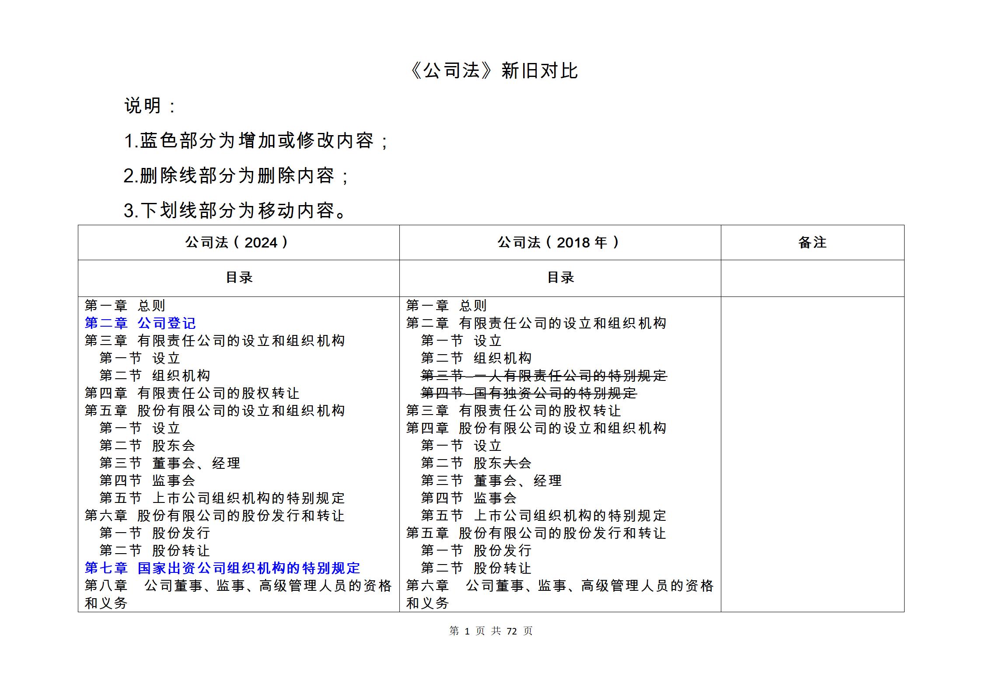
Task: Click the document title 《公司法》新旧对比
Action: tap(494, 71)
